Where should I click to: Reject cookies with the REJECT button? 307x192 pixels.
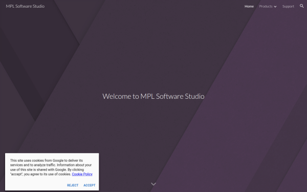coord(73,185)
